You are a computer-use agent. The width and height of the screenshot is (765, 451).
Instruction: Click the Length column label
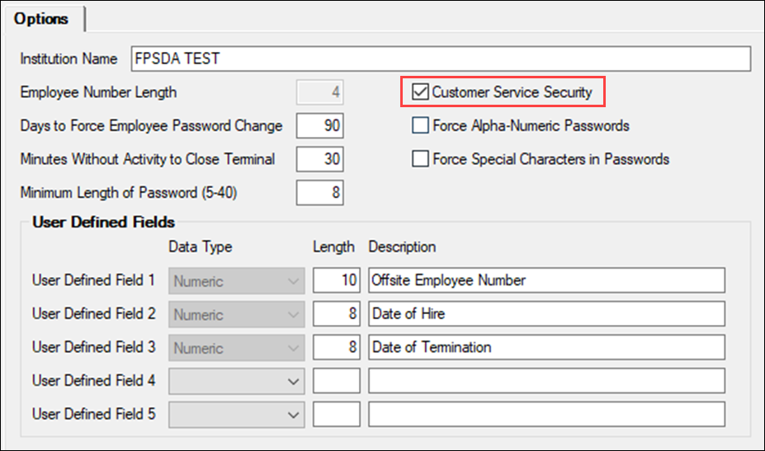(333, 247)
